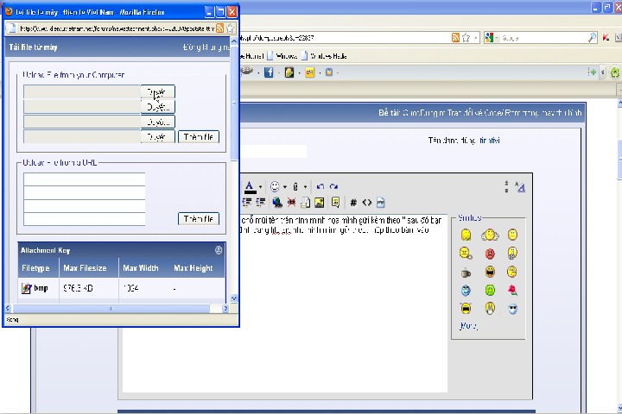
Task: Click the wrap PHP tags icon
Action: click(x=380, y=203)
